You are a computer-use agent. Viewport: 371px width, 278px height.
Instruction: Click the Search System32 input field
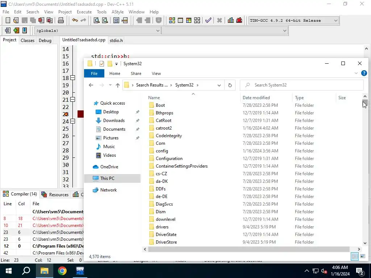pos(302,85)
